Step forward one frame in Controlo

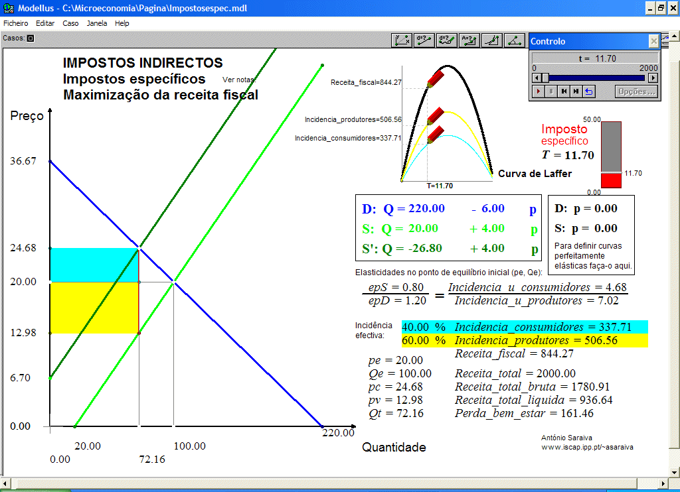coord(576,92)
